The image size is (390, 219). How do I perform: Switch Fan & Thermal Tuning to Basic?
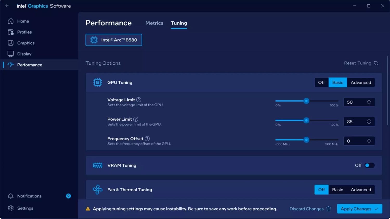tap(337, 189)
